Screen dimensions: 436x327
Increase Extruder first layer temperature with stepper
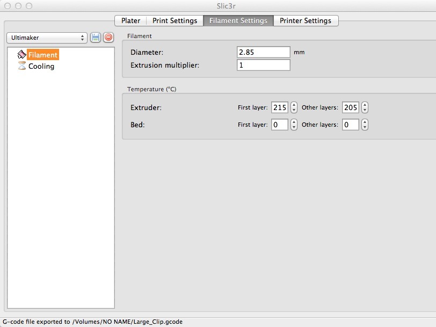294,105
